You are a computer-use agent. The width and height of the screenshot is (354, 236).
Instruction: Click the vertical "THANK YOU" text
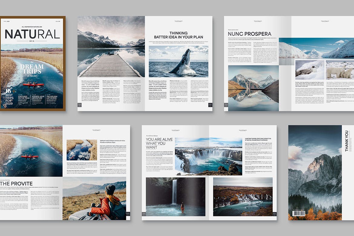pos(347,141)
